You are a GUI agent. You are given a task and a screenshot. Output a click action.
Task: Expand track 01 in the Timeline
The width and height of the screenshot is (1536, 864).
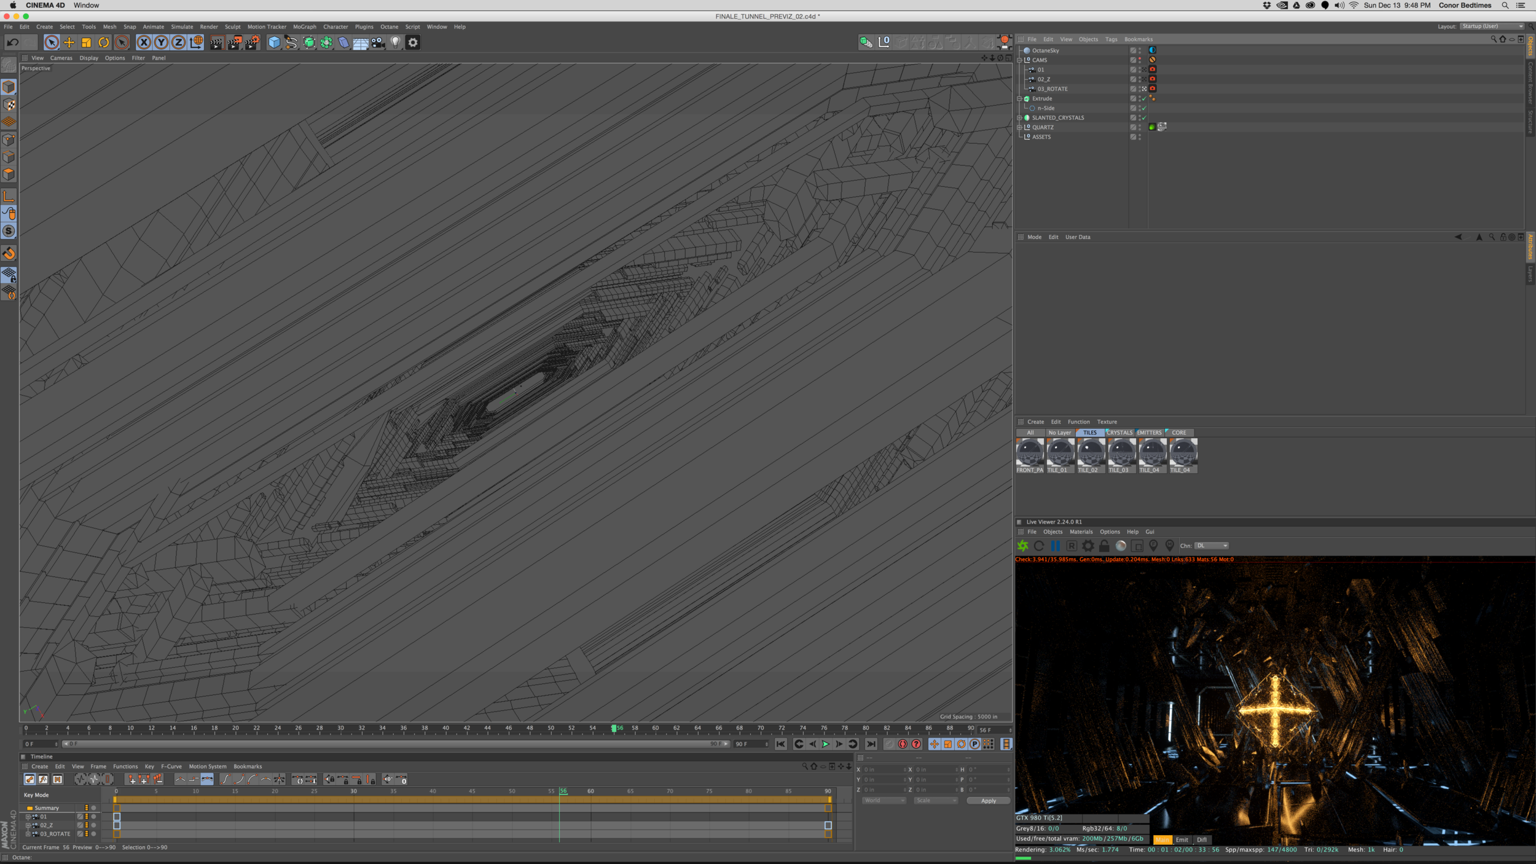click(28, 817)
